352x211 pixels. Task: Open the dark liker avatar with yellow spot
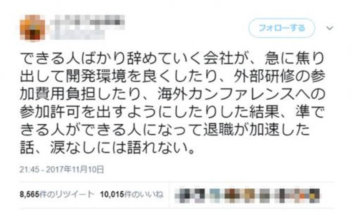tap(315, 196)
